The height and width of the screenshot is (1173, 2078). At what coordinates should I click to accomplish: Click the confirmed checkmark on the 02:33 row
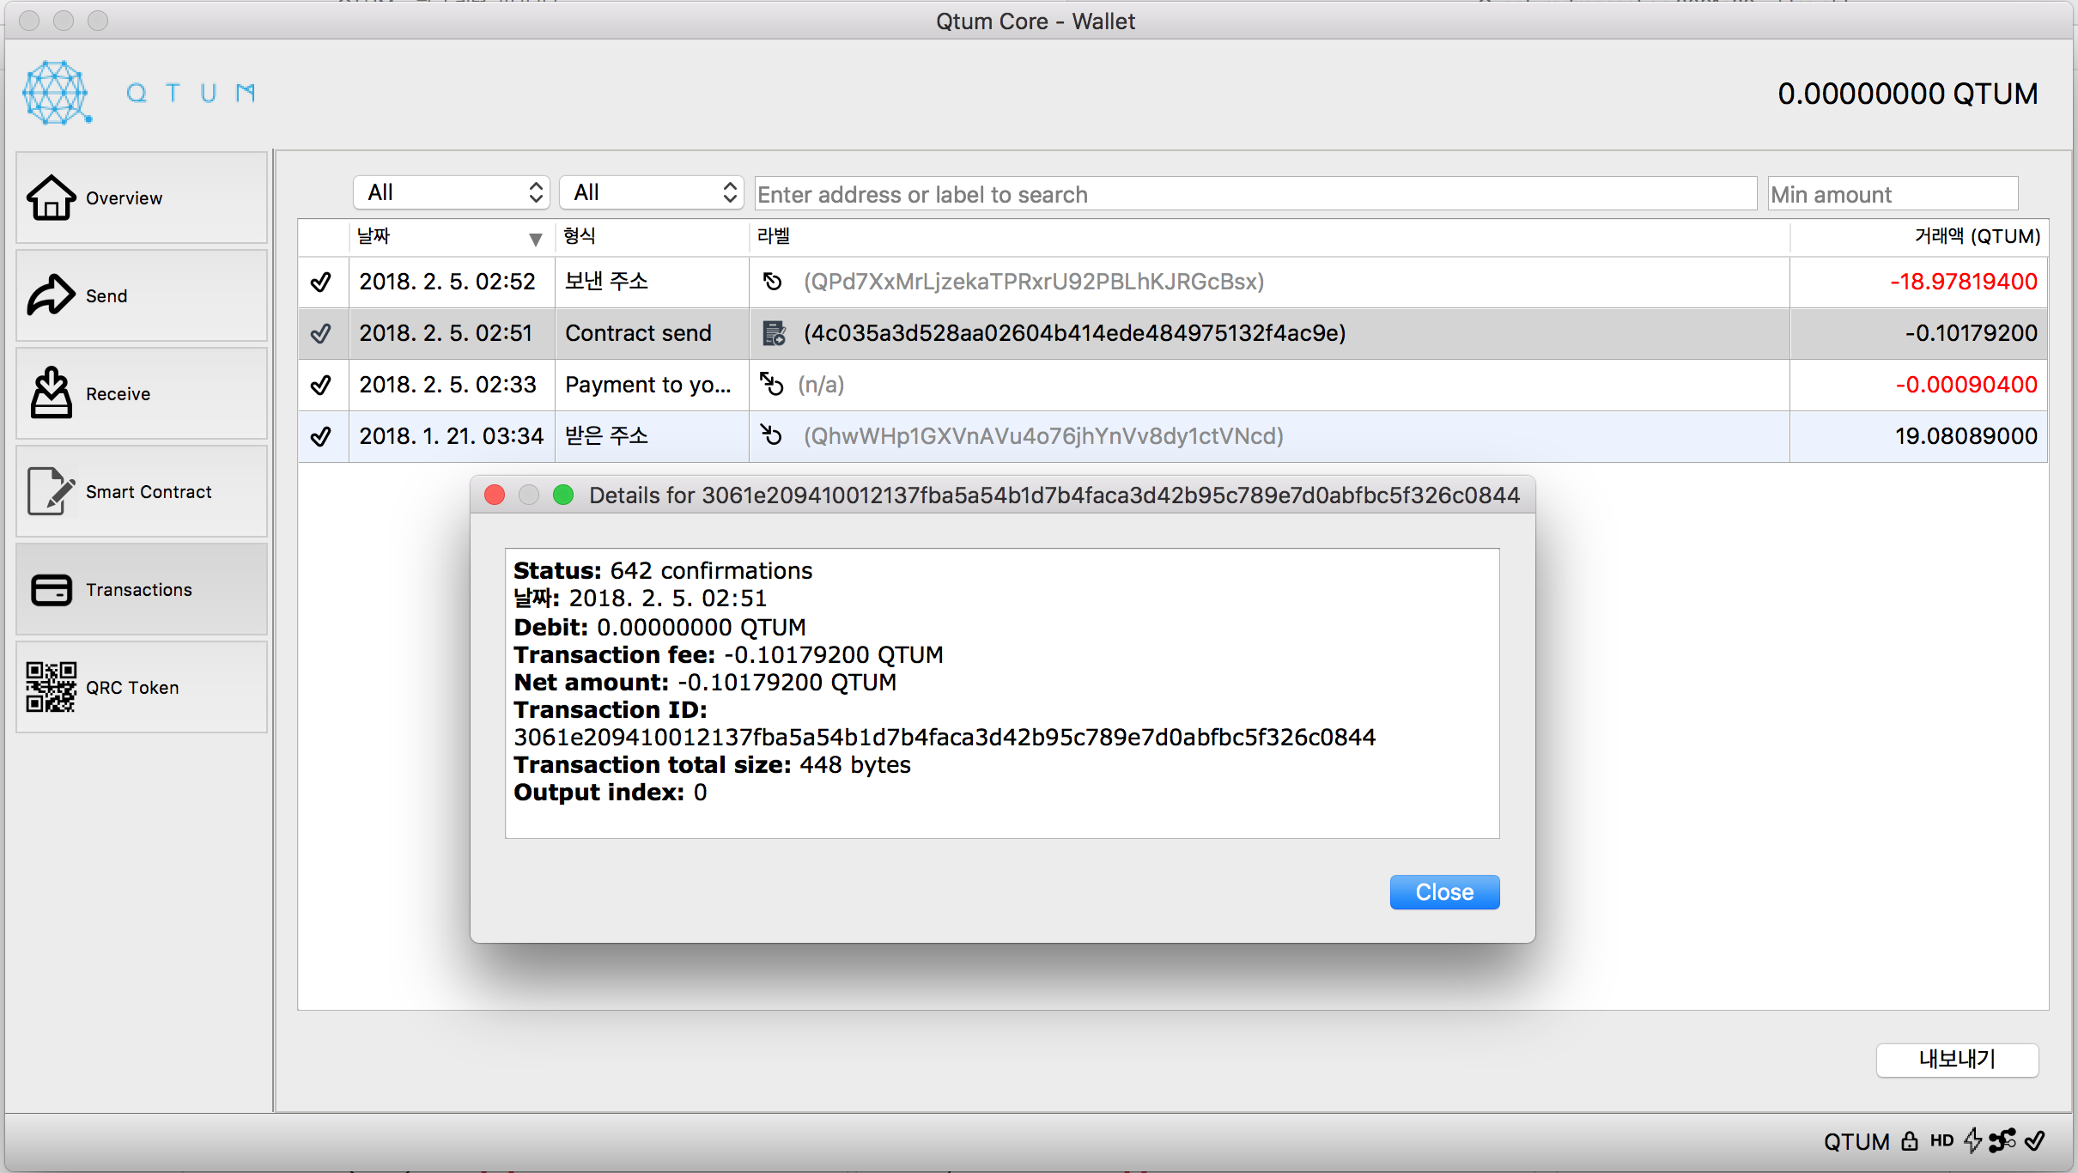pyautogui.click(x=321, y=385)
